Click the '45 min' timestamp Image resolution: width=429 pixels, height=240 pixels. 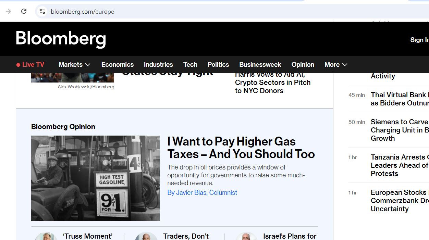point(357,95)
